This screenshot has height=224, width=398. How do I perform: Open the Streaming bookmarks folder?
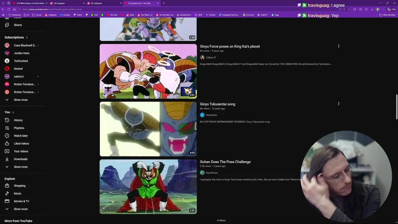point(14,15)
